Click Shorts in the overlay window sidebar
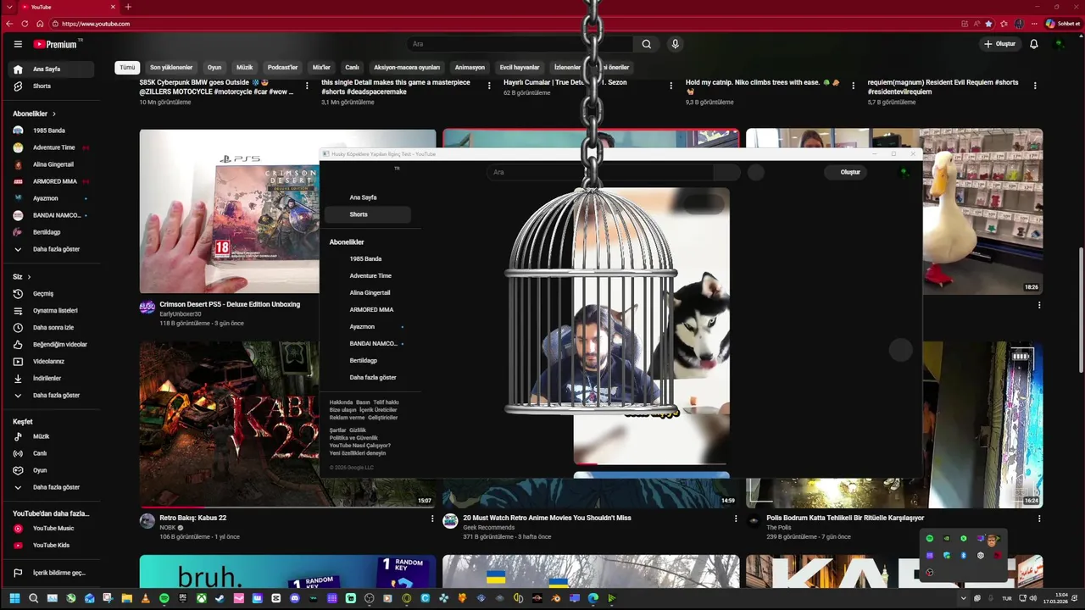This screenshot has height=610, width=1085. click(368, 214)
